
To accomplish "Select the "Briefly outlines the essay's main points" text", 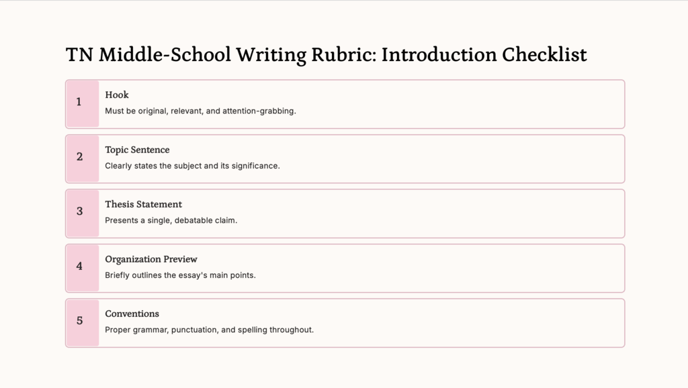I will click(180, 275).
